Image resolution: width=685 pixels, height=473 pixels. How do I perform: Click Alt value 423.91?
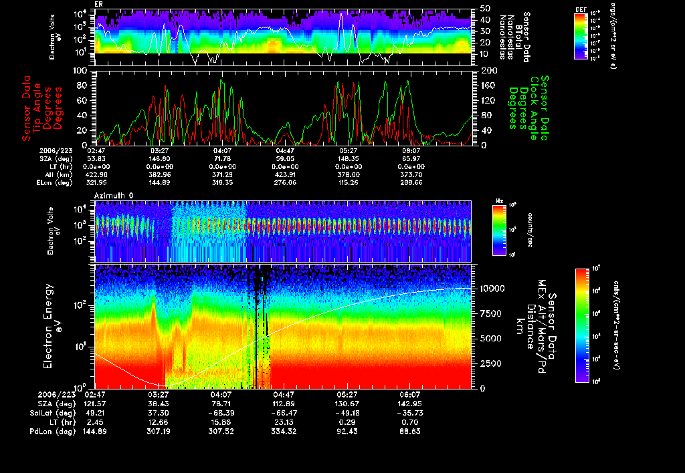[x=285, y=174]
